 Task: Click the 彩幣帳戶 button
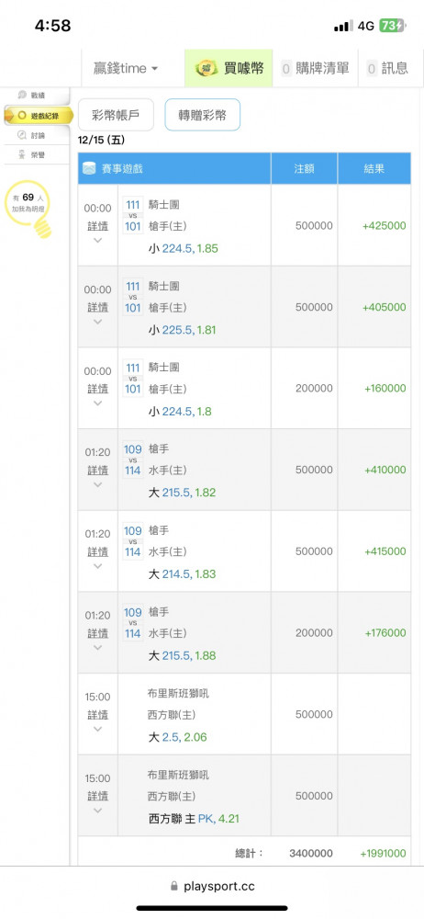pos(116,115)
